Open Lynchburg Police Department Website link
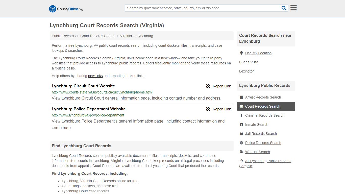345x194 pixels. 89,109
